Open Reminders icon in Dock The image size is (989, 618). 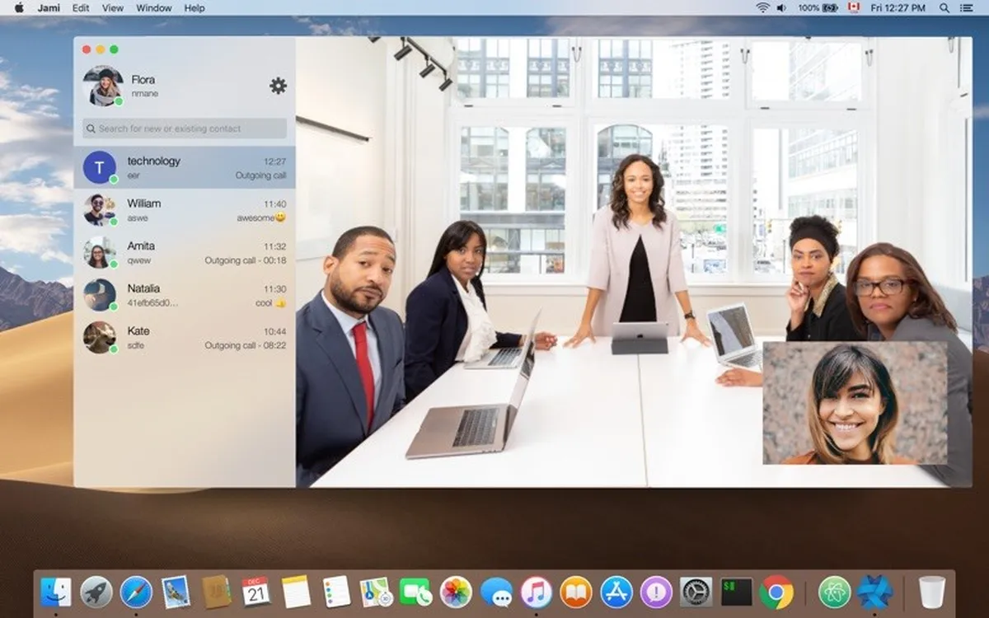point(336,592)
